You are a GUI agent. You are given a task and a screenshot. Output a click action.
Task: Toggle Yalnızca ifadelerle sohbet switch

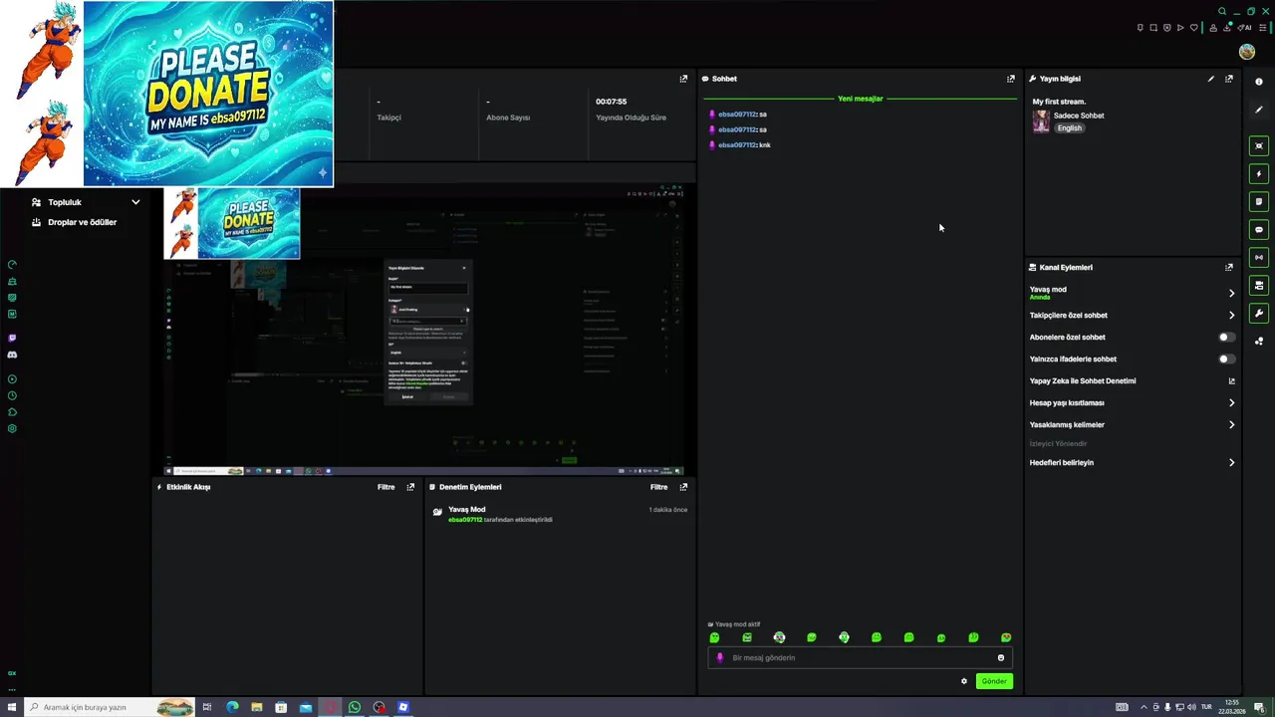1227,359
